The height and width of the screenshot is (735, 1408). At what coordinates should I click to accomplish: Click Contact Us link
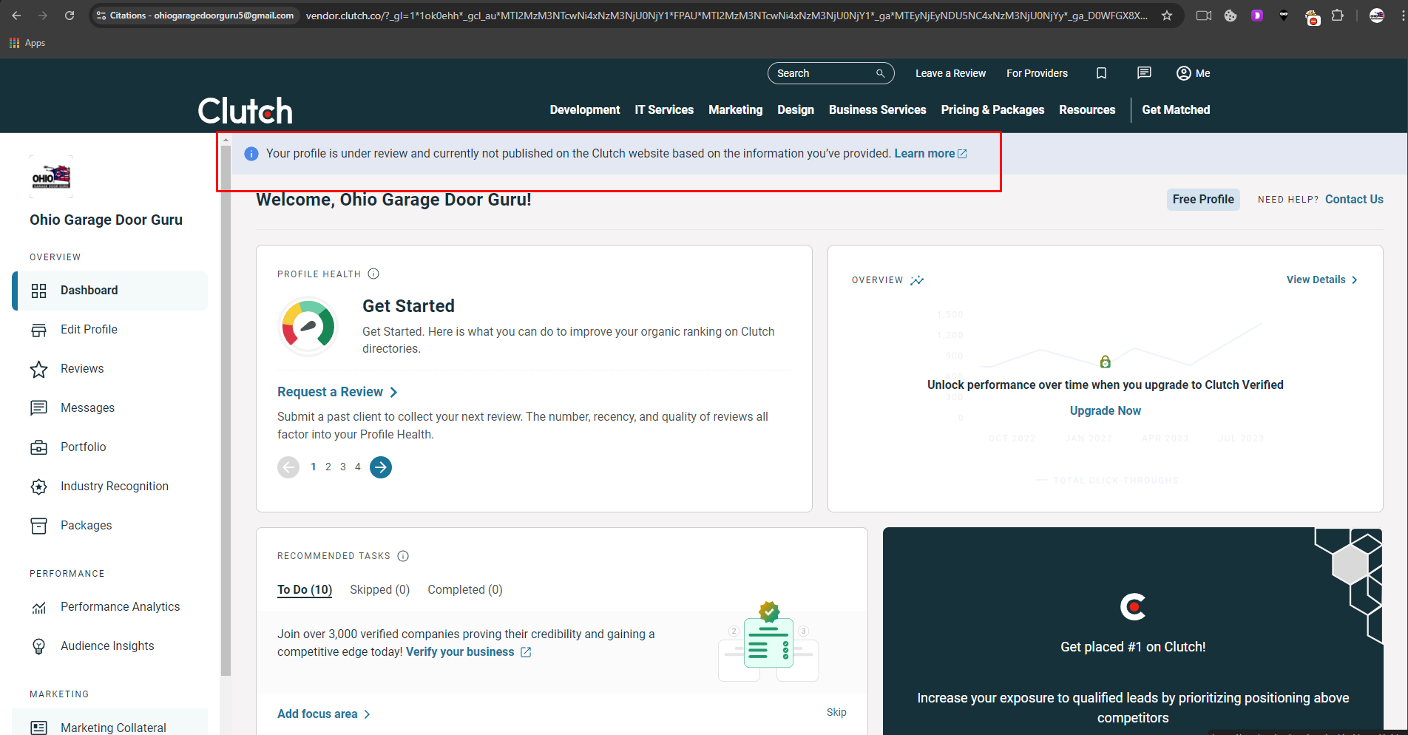tap(1354, 199)
